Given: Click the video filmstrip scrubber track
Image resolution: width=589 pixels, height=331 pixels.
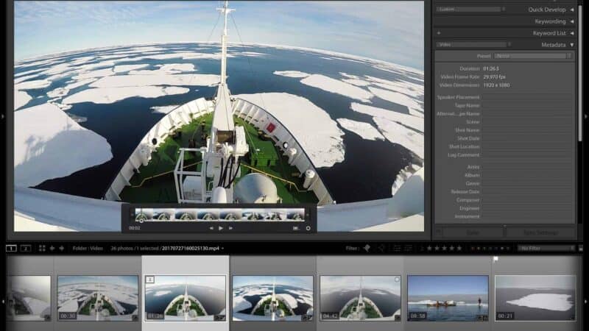Looking at the screenshot, I should pos(219,215).
